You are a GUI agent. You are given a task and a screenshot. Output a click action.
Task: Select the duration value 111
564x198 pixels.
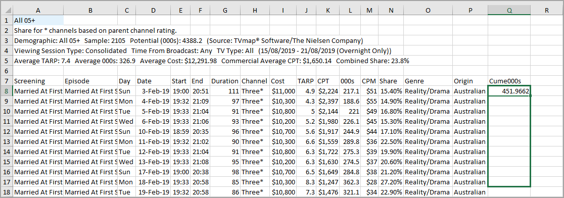[x=225, y=91]
